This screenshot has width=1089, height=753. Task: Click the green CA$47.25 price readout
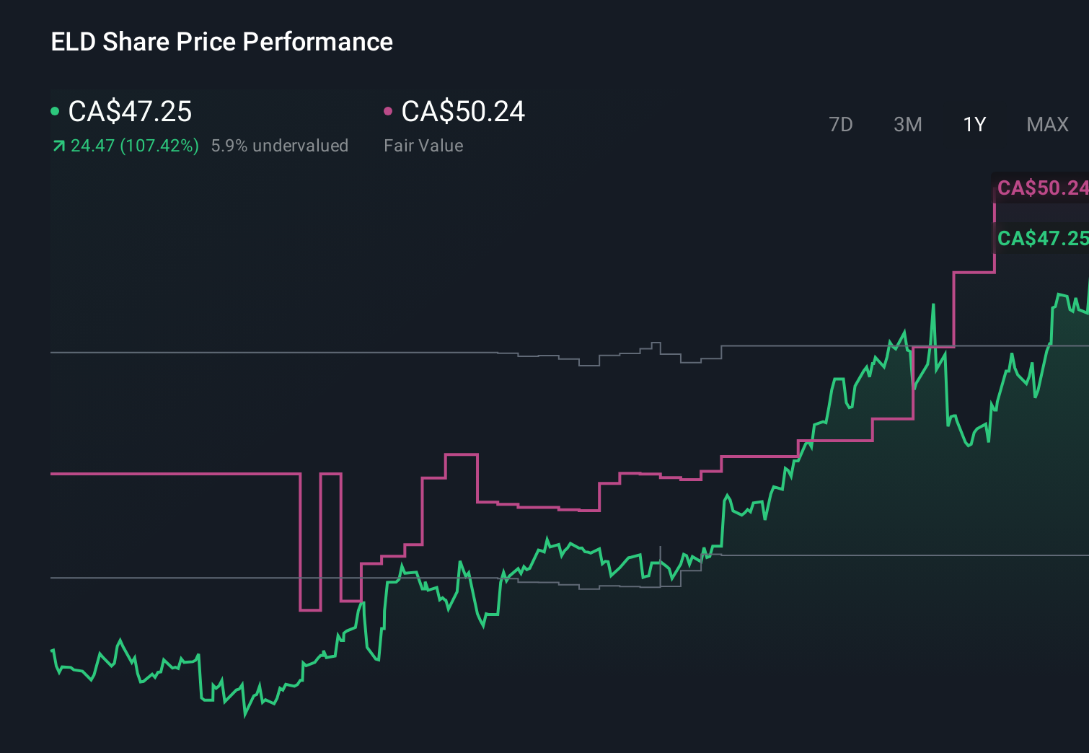(x=128, y=112)
